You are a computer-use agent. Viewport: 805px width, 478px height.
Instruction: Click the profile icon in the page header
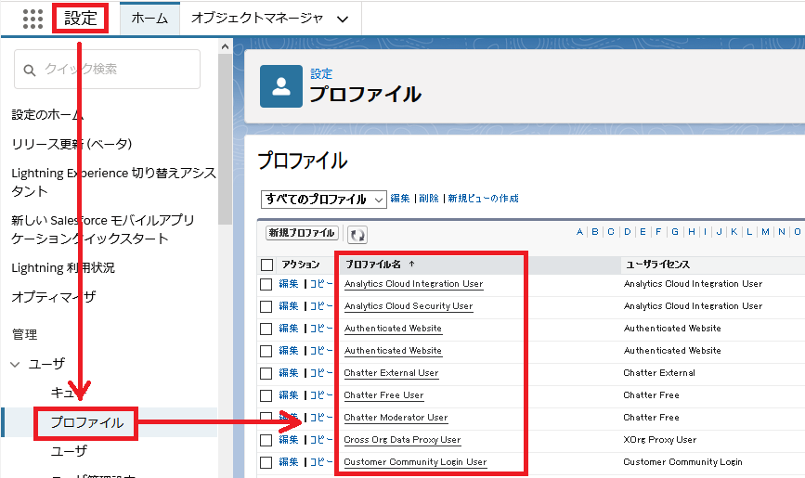[280, 86]
